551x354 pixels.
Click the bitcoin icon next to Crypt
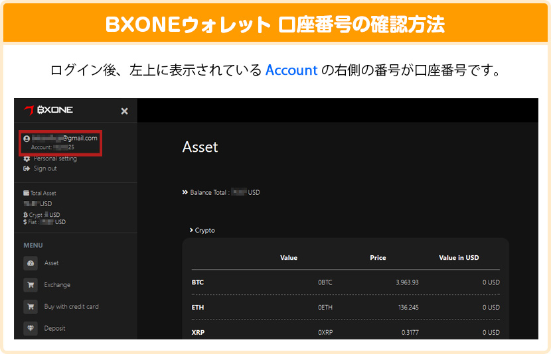[25, 215]
